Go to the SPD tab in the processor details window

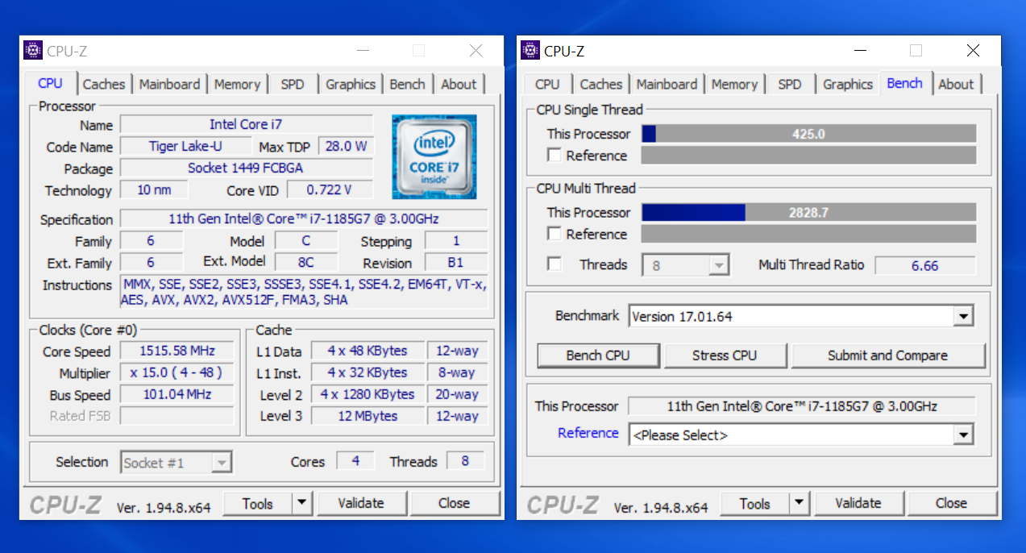[x=293, y=85]
